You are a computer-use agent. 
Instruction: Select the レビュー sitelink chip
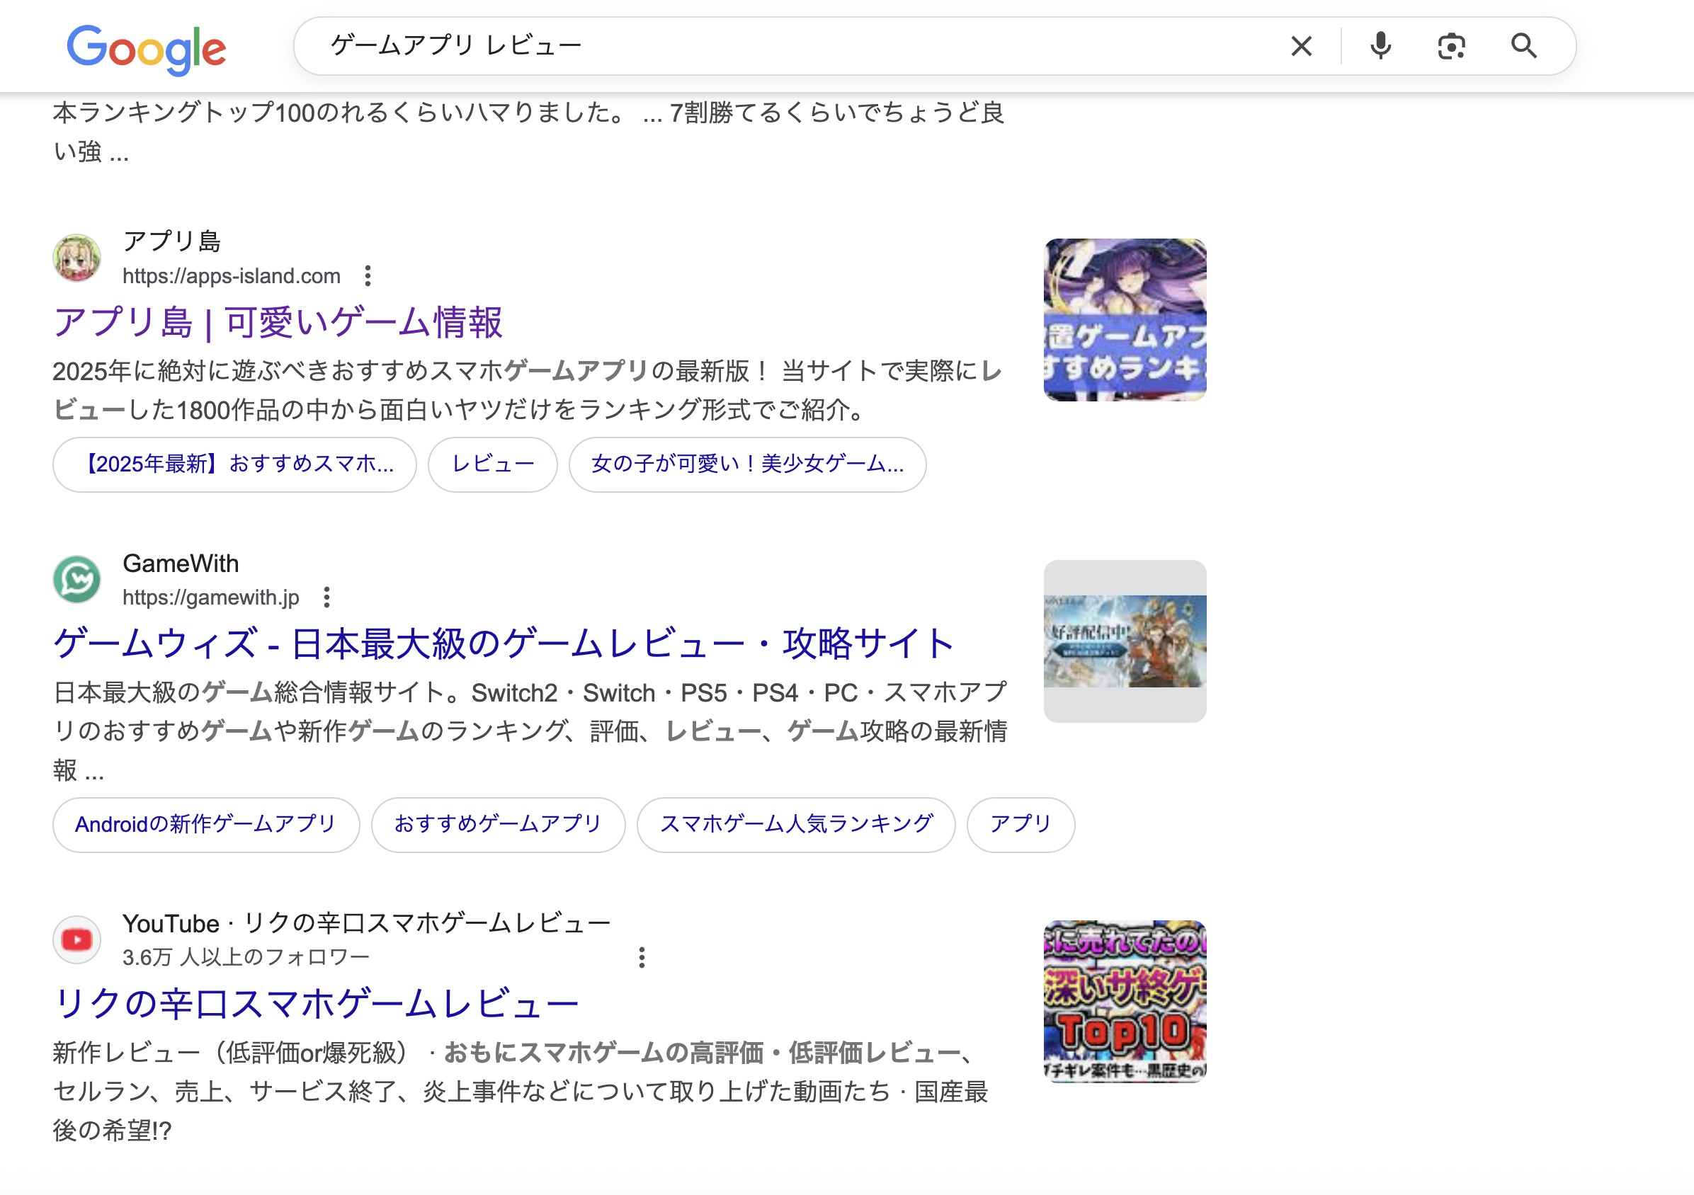pyautogui.click(x=492, y=464)
